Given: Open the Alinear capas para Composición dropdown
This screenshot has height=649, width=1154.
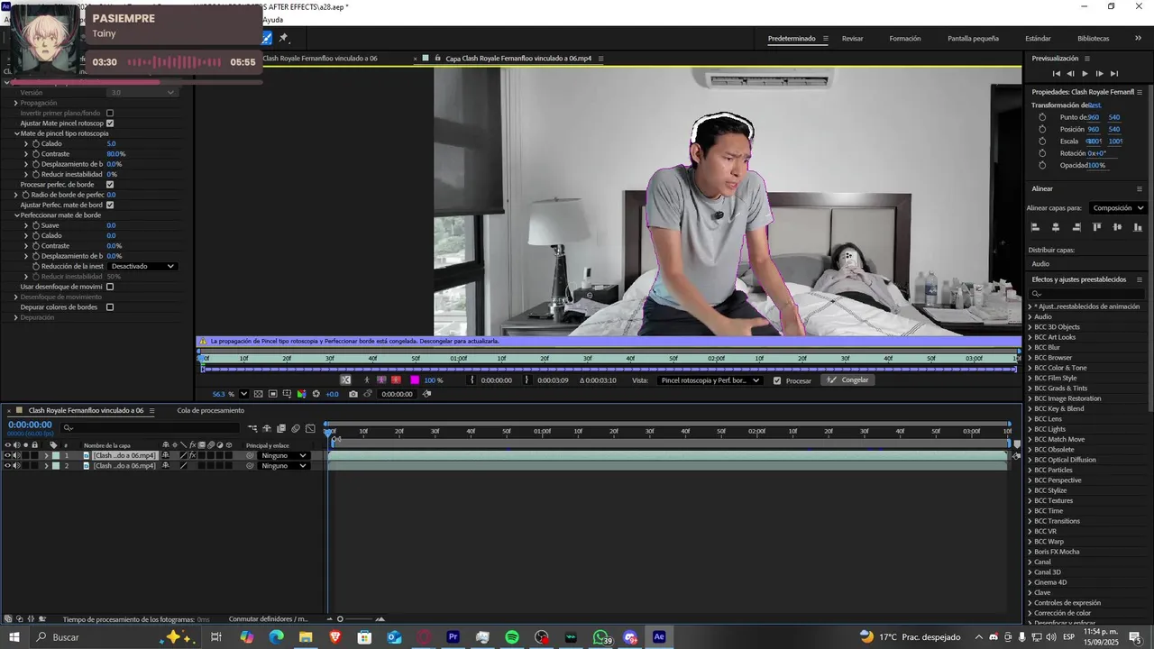Looking at the screenshot, I should coord(1118,208).
